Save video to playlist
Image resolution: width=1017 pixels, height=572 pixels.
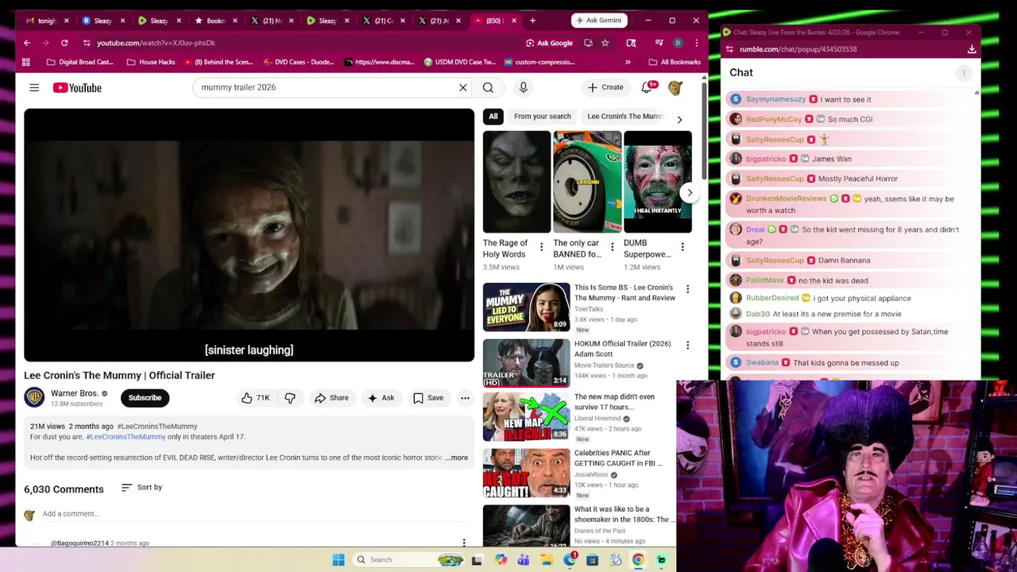tap(427, 398)
